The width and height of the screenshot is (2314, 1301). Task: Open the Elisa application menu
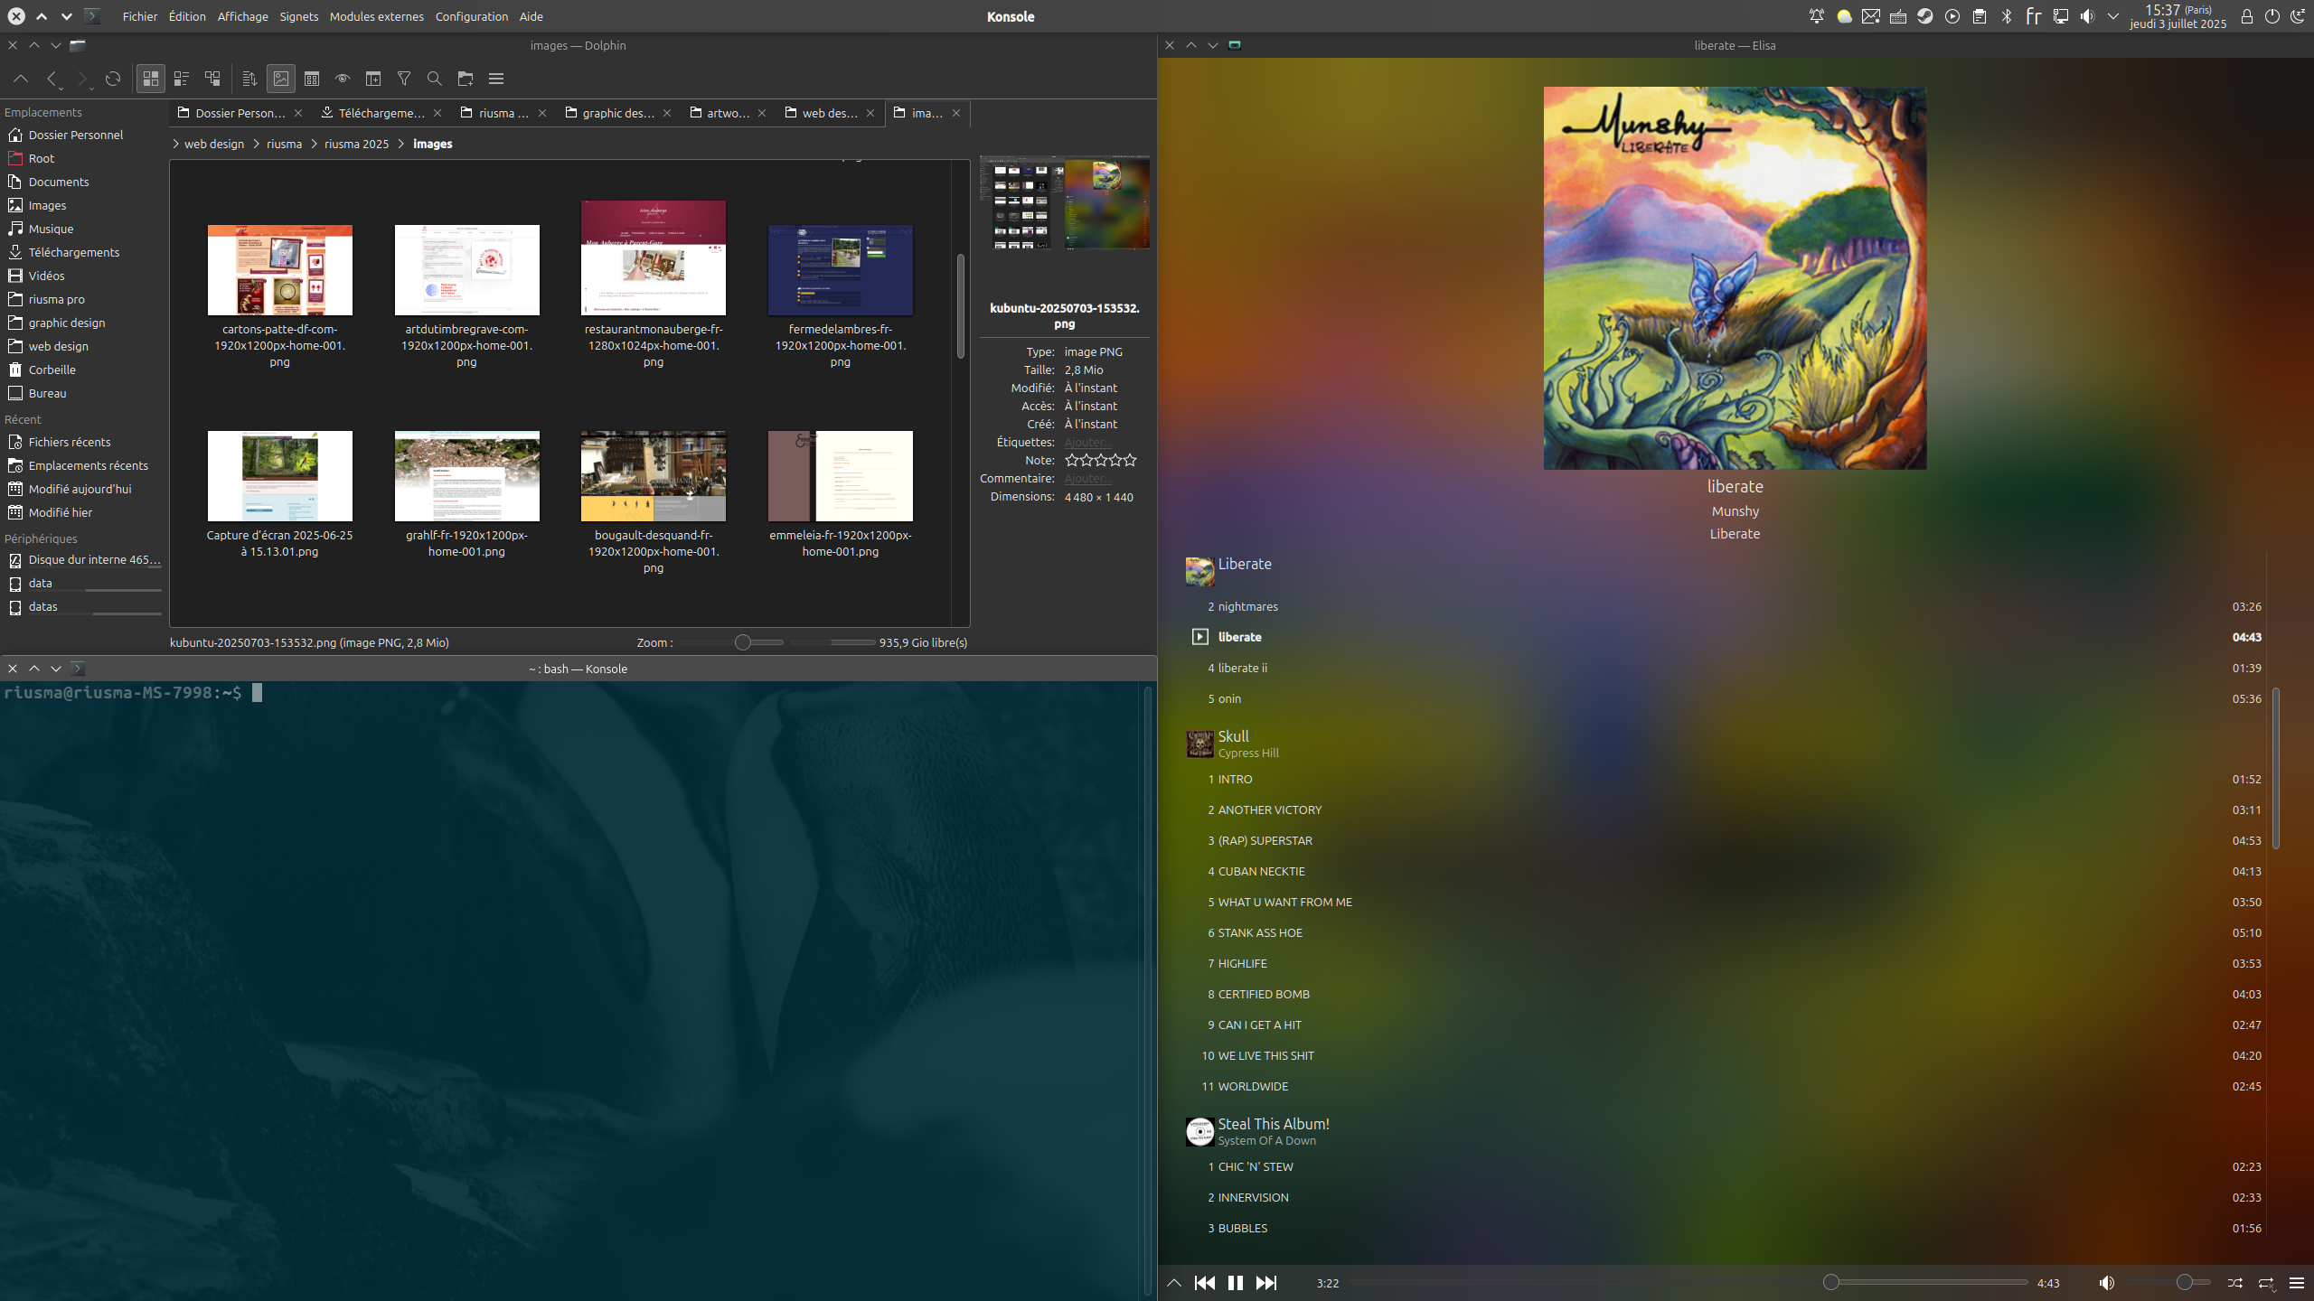(2297, 1283)
